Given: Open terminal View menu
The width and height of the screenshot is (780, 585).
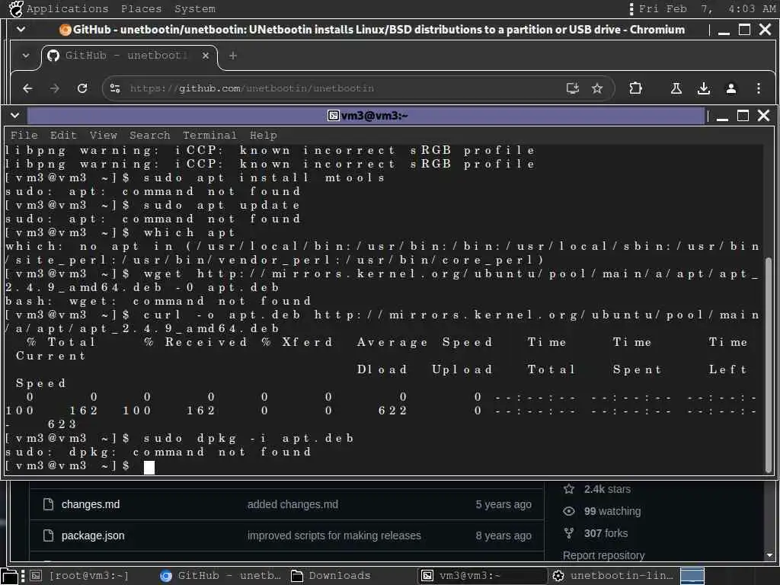Looking at the screenshot, I should click(103, 136).
